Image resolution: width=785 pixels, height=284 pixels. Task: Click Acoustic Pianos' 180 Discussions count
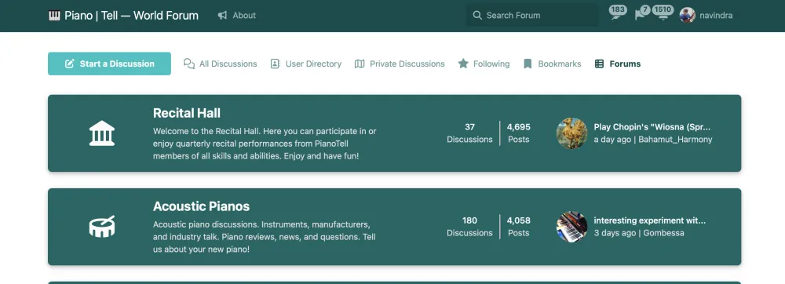click(x=469, y=227)
